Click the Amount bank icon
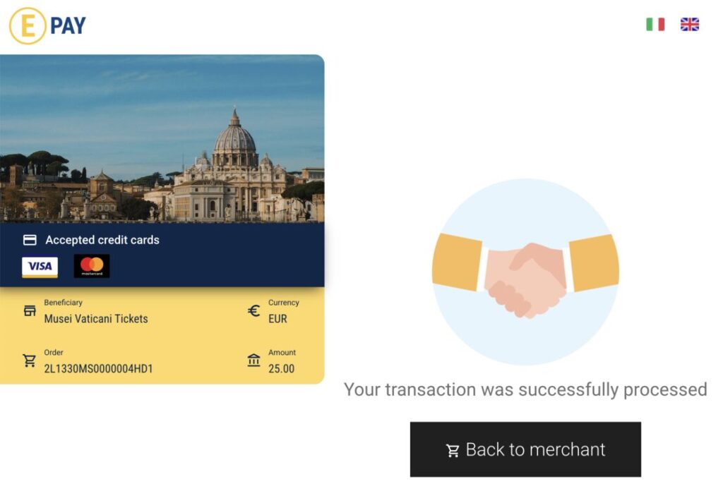 point(253,360)
